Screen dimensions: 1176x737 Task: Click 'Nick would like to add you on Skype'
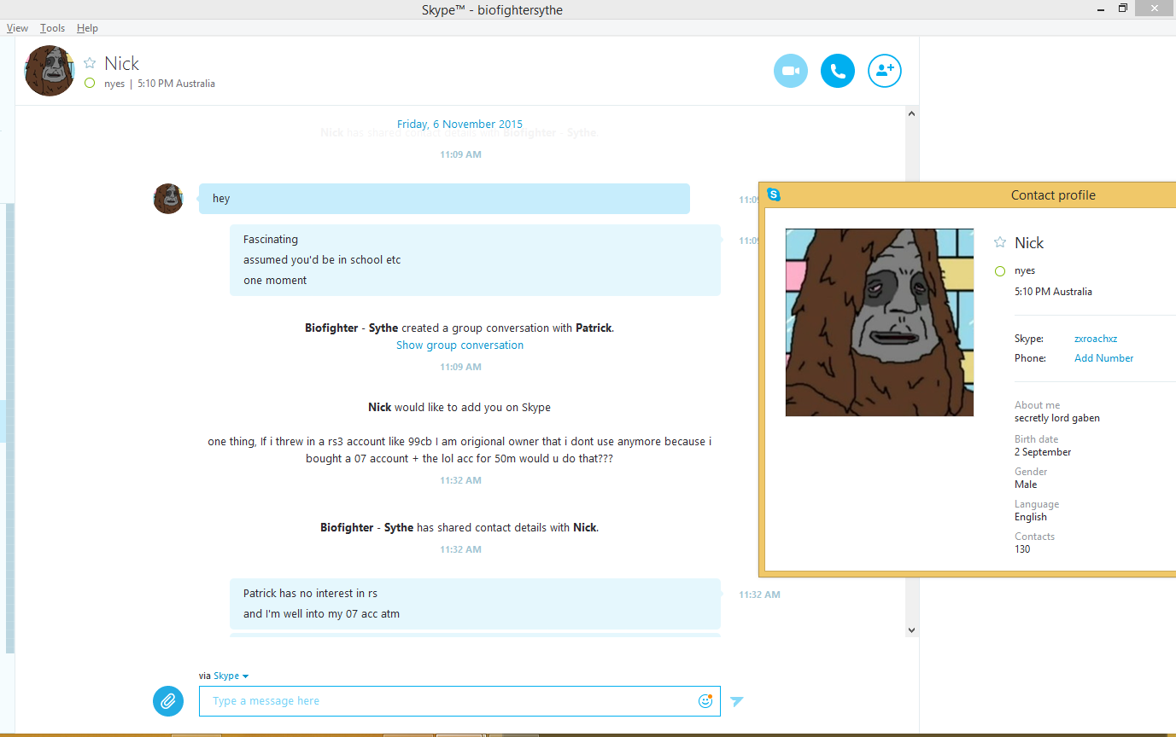(x=459, y=408)
